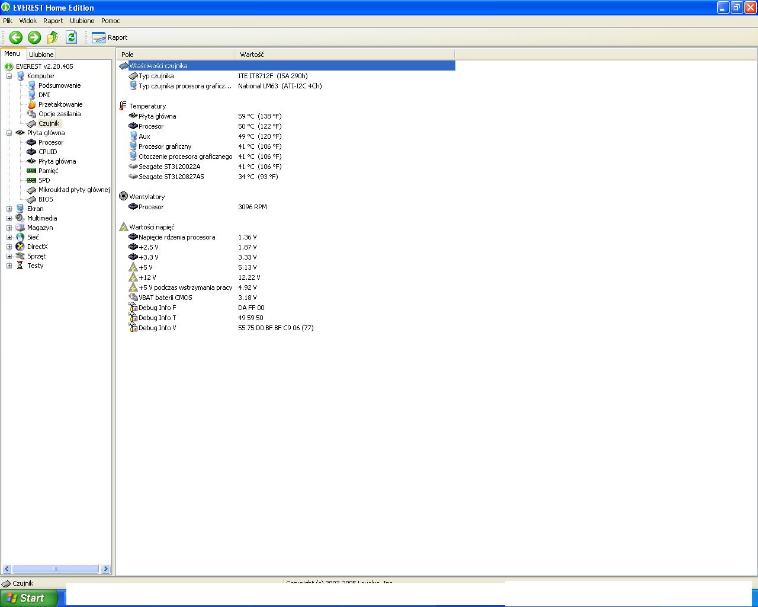Click the sidebar horizontal scrollbar thumb
This screenshot has width=758, height=607.
[x=55, y=569]
